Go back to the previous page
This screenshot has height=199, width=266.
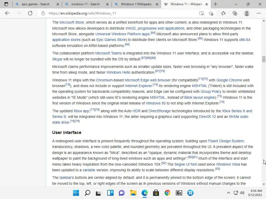point(7,13)
